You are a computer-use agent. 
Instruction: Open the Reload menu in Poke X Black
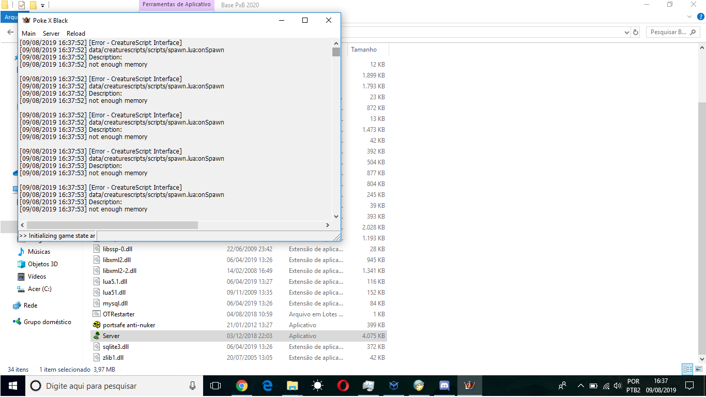[x=76, y=34]
